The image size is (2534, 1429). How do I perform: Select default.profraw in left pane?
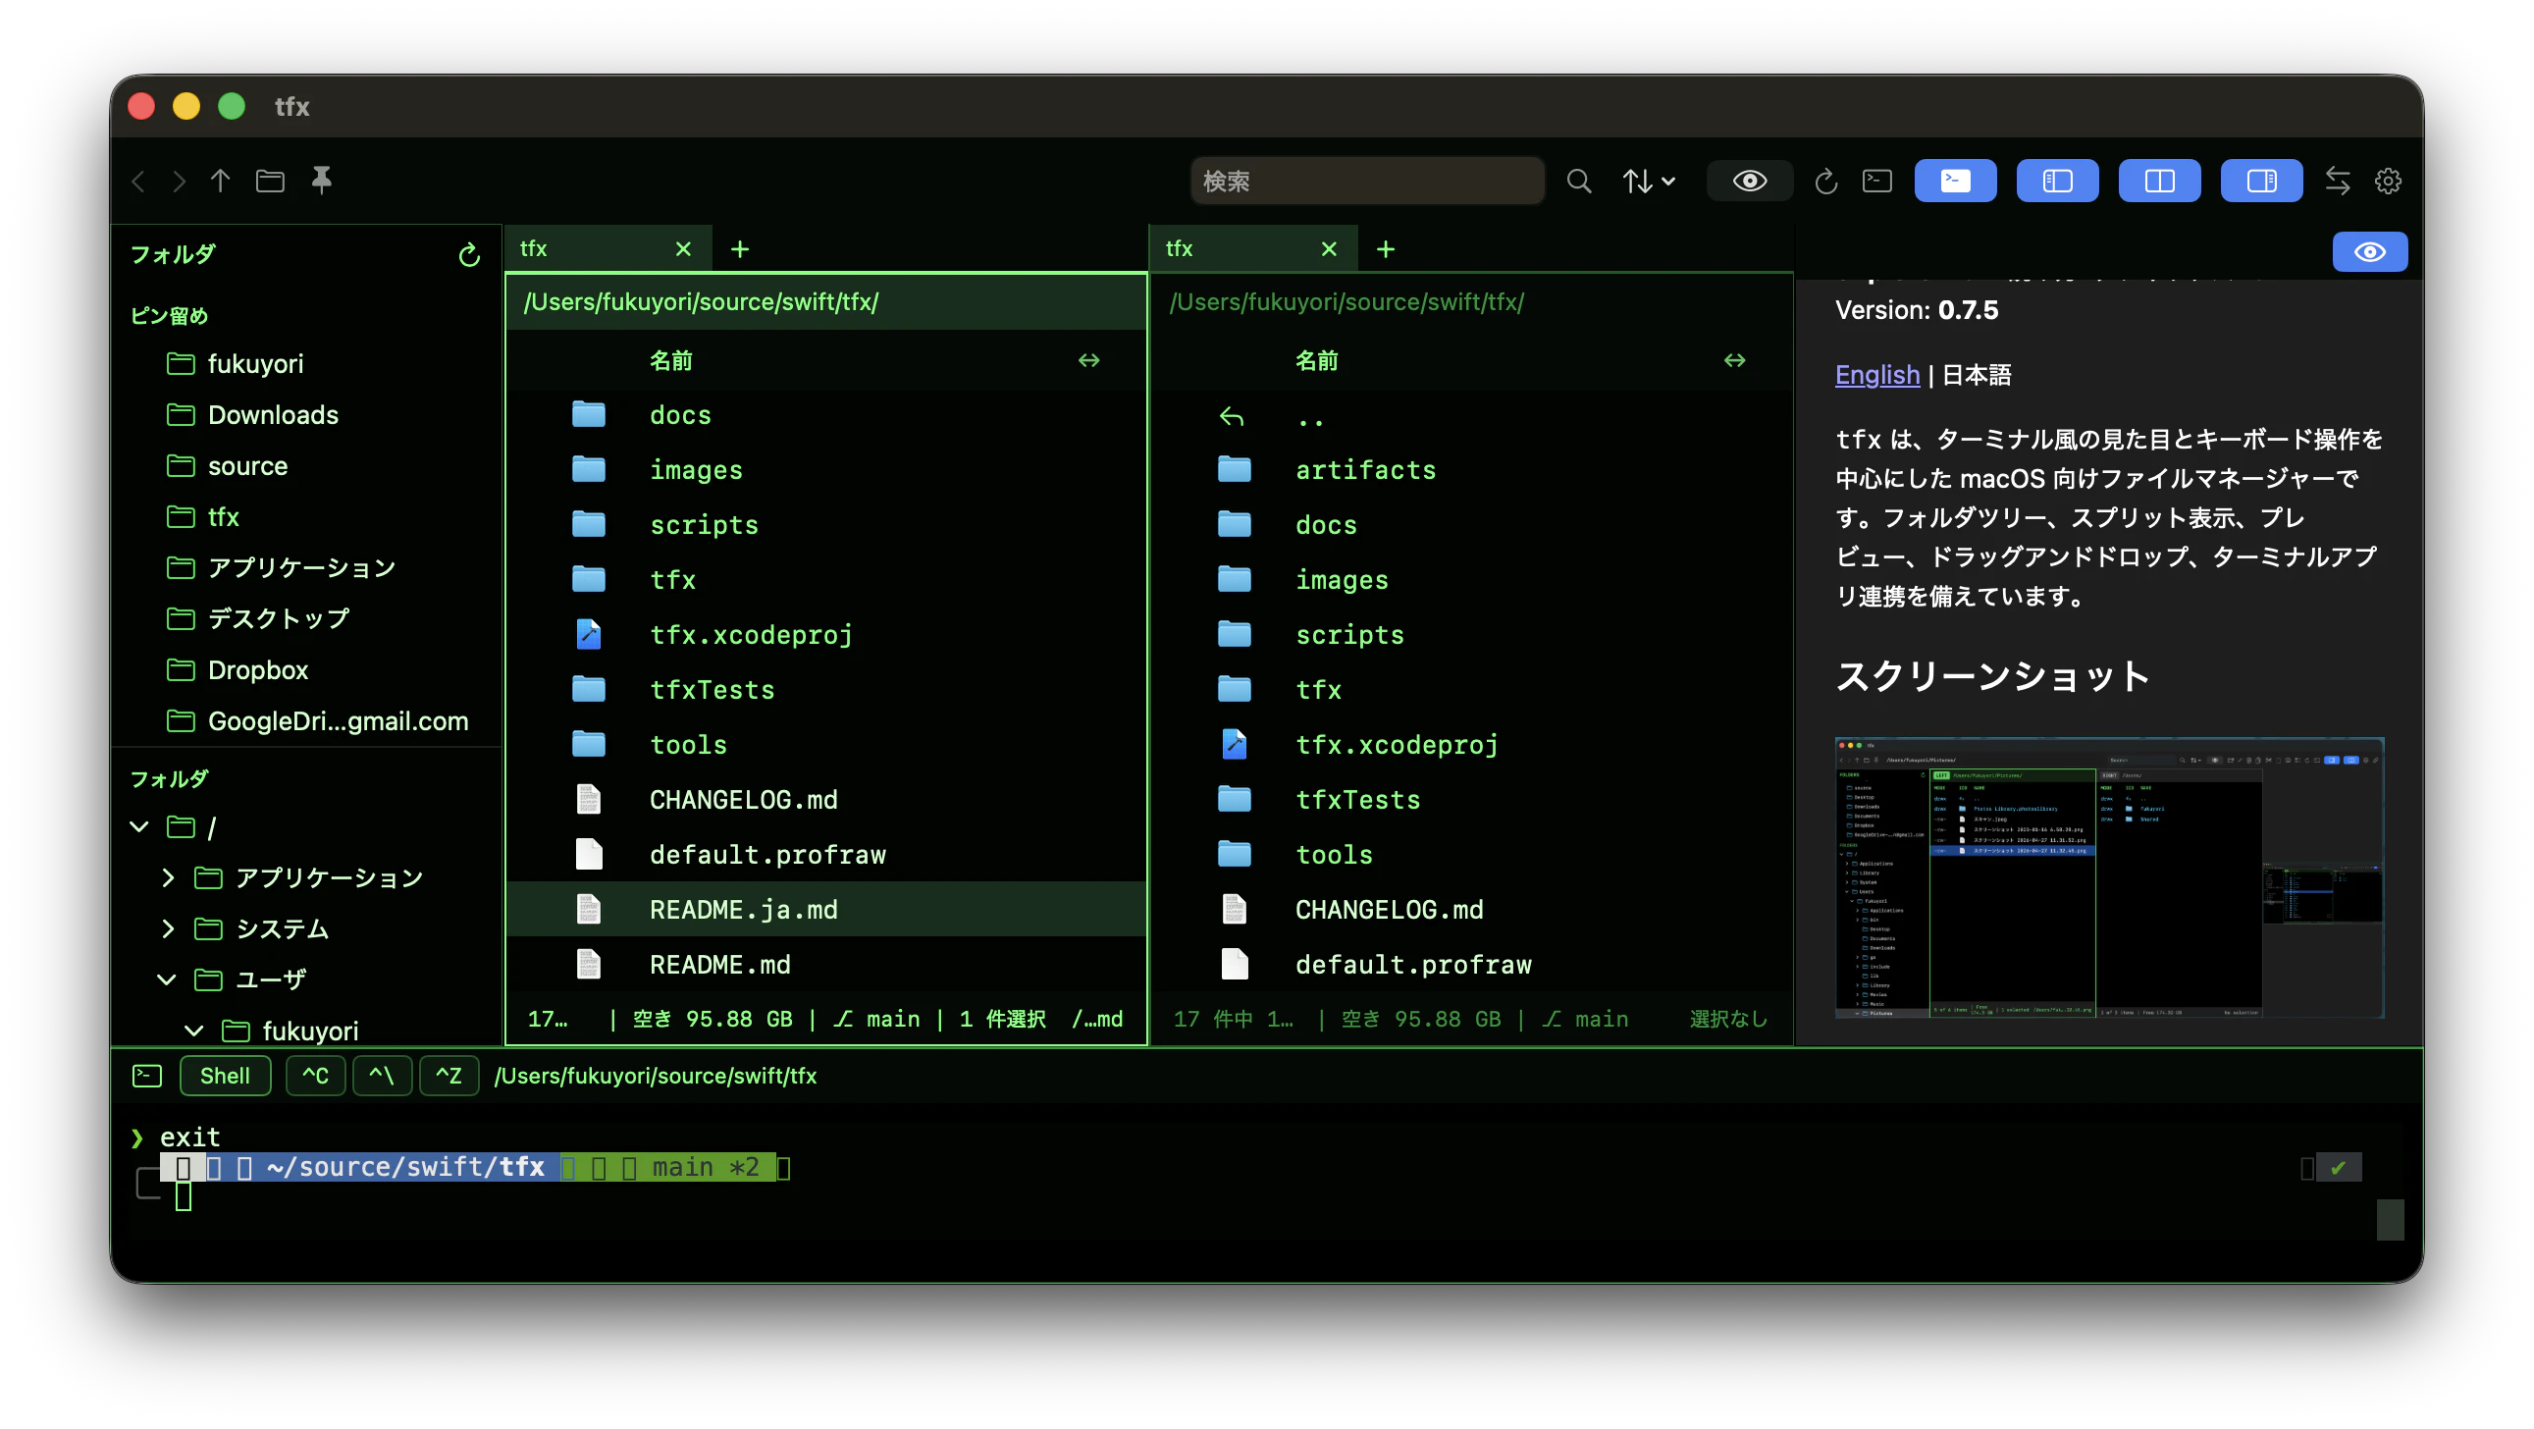click(x=826, y=855)
